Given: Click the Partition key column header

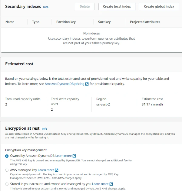Looking at the screenshot, I should pos(66,22).
